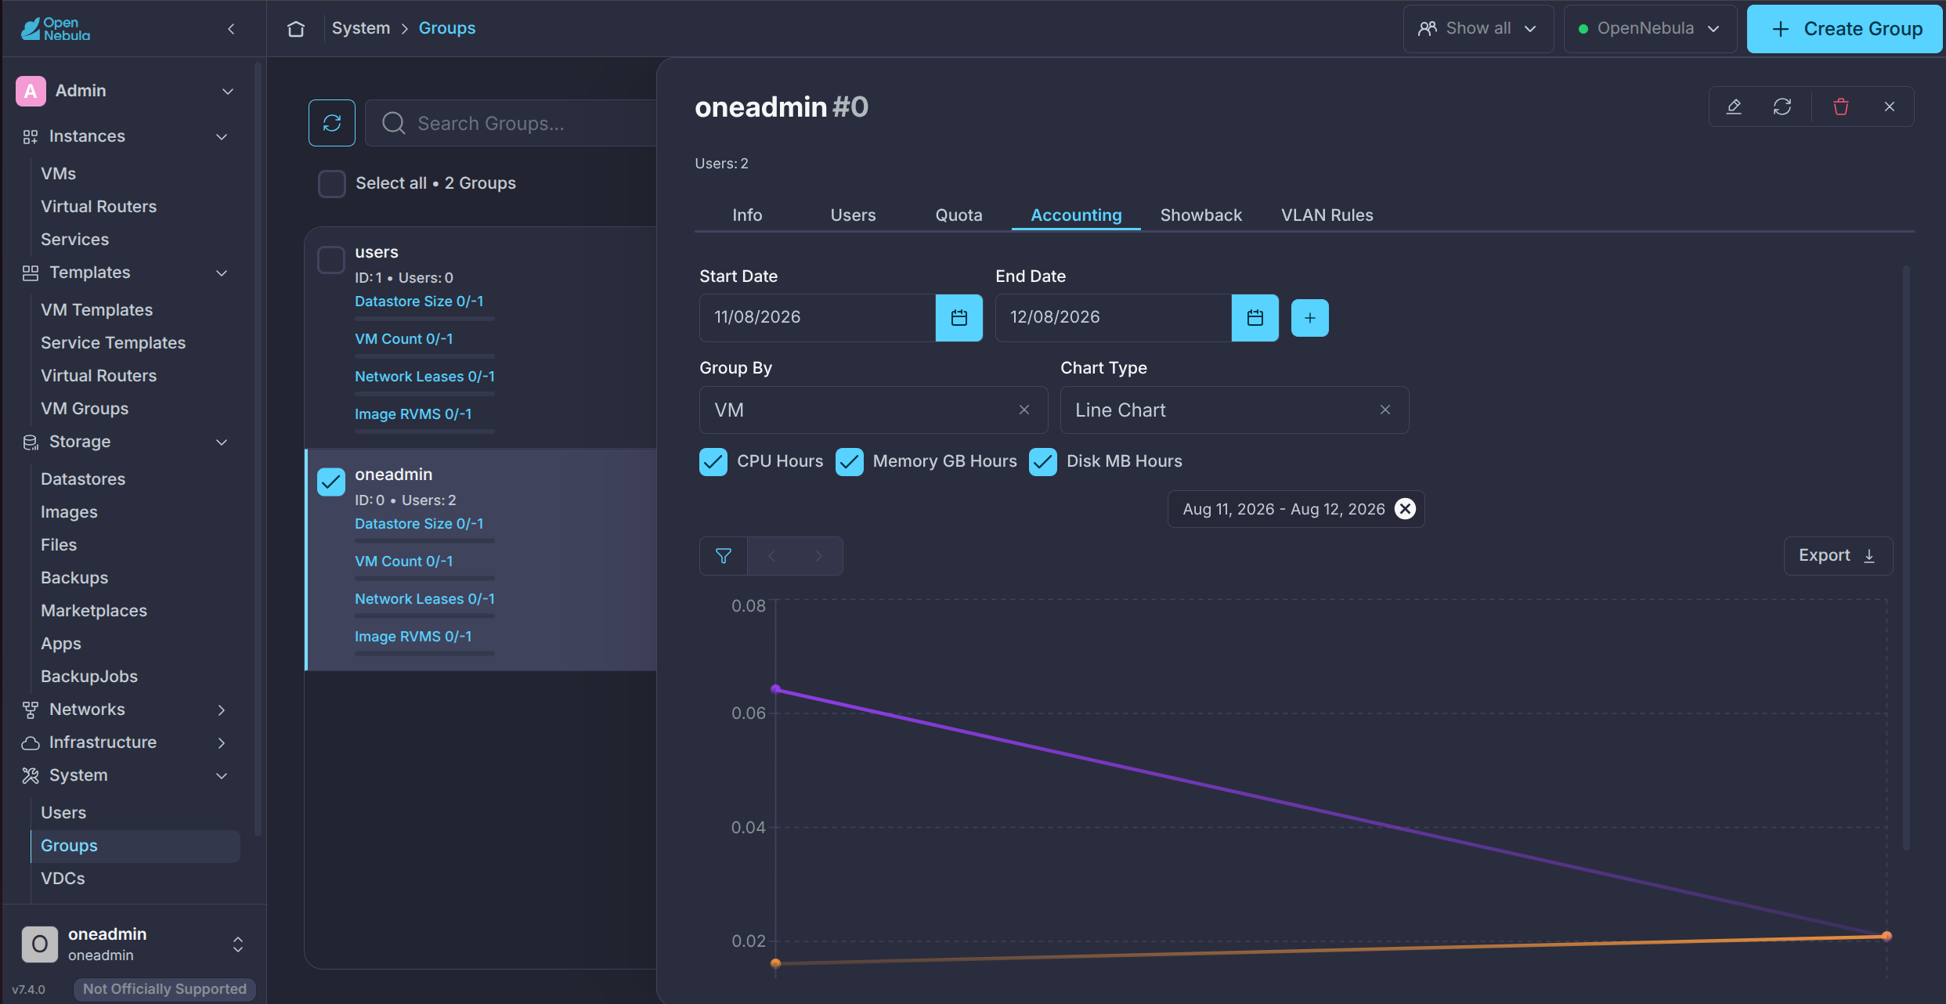Open the End Date calendar picker

pos(1255,318)
